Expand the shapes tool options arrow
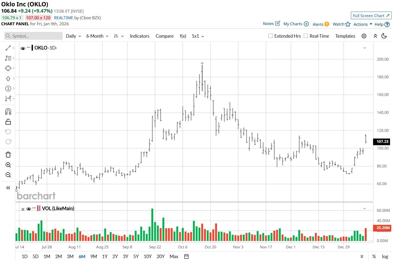The width and height of the screenshot is (397, 261). [14, 68]
